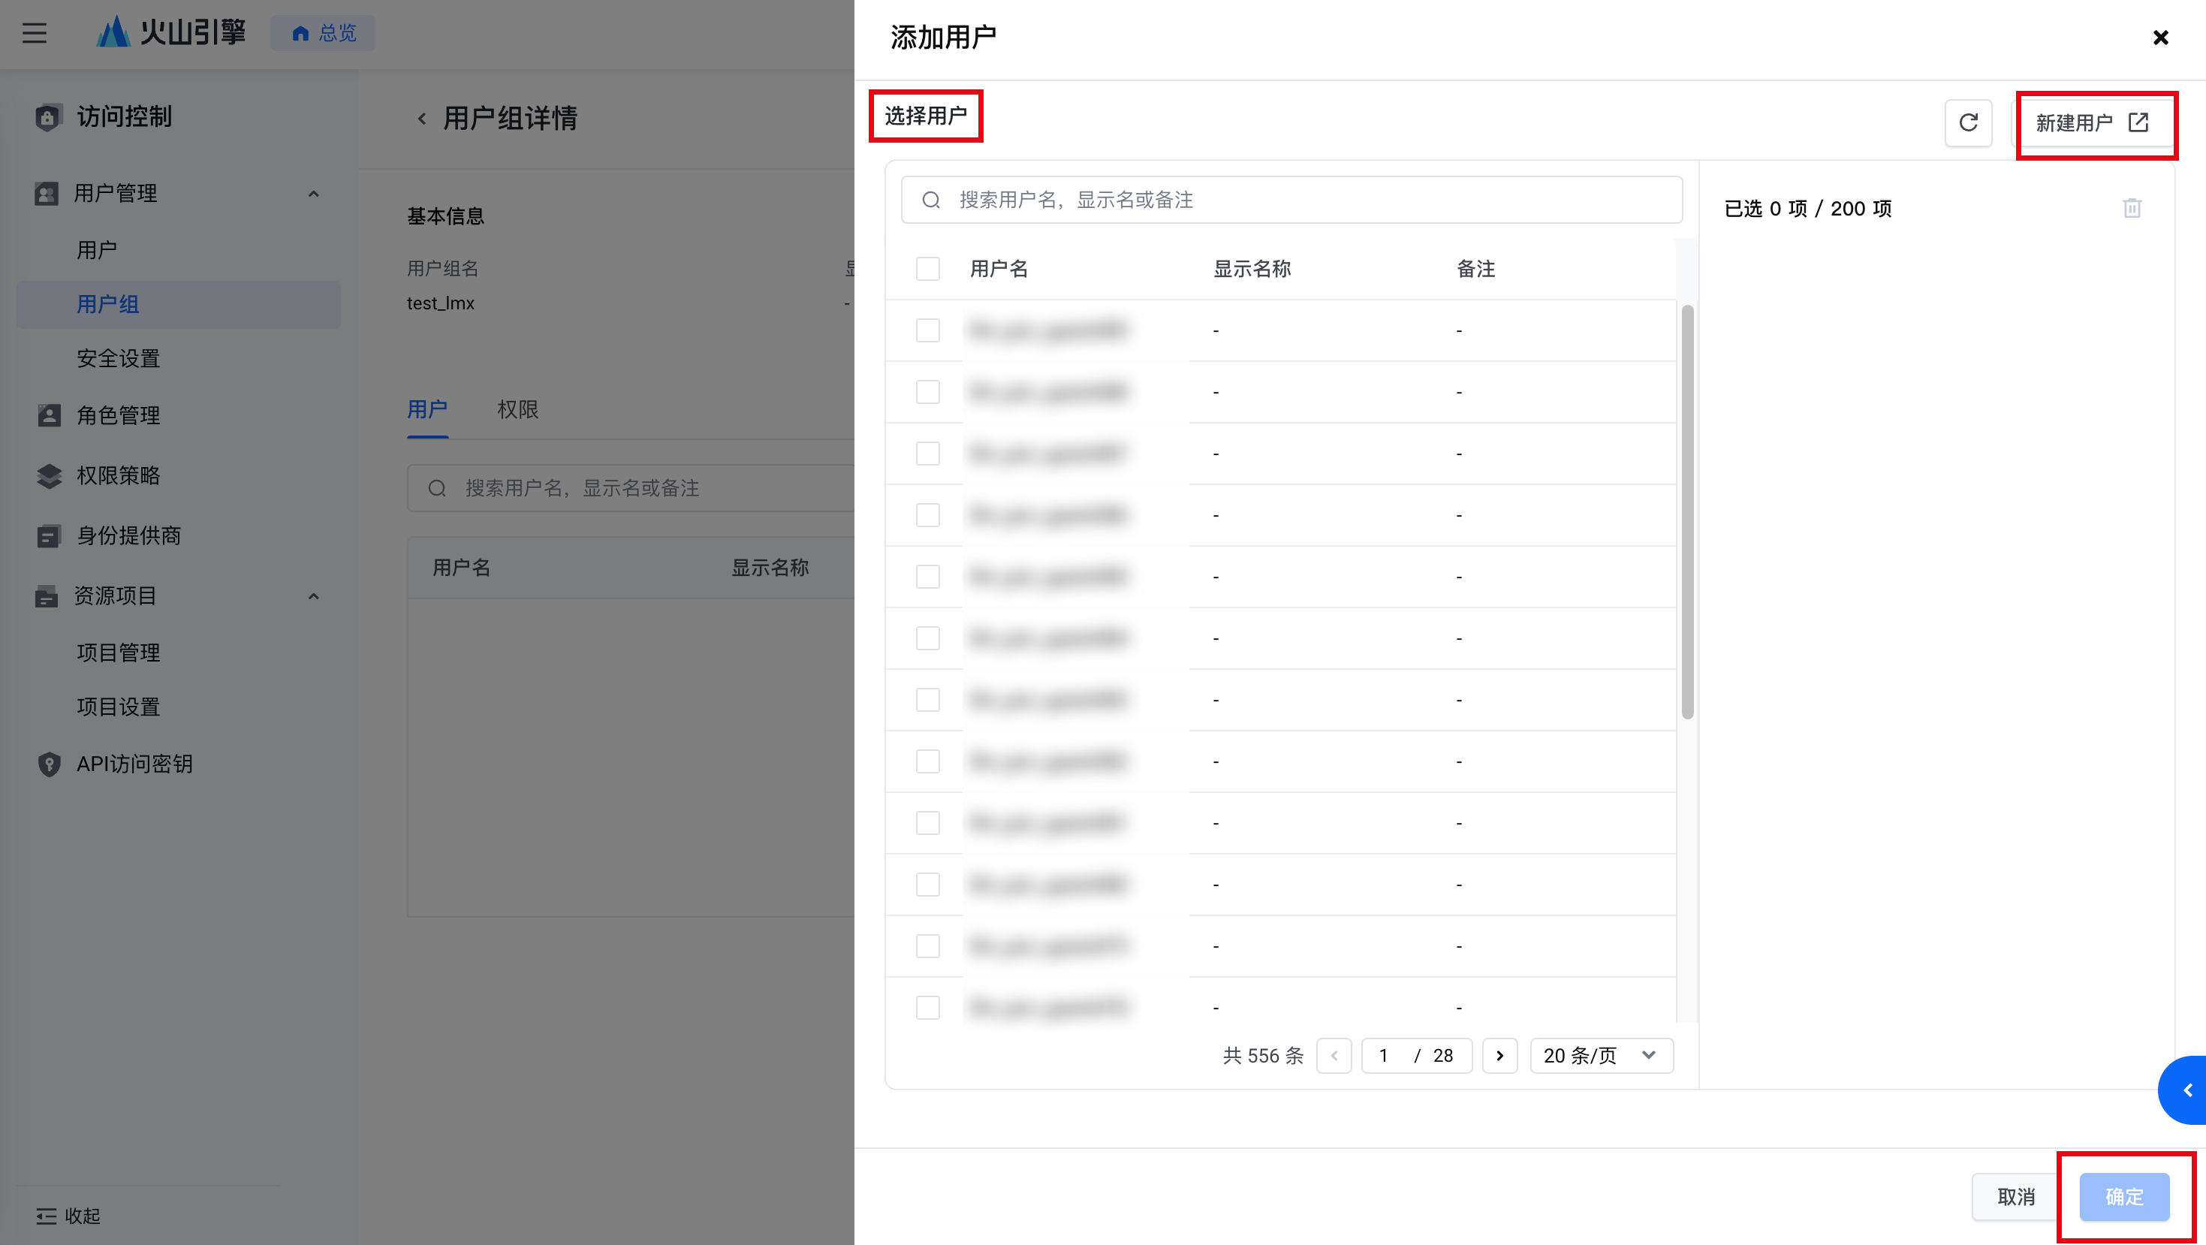Click the search icon in the background user search
Image resolution: width=2206 pixels, height=1245 pixels.
tap(437, 488)
